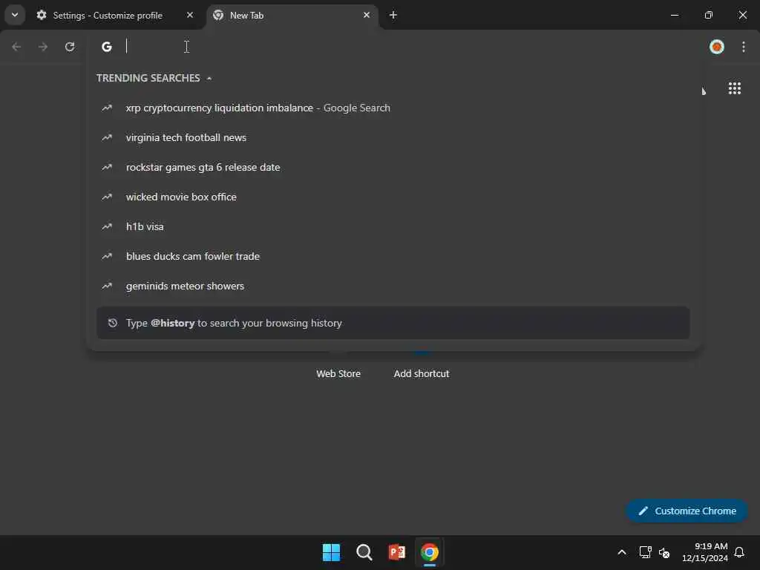Choose h1b visa trending search
This screenshot has height=570, width=760.
(393, 226)
